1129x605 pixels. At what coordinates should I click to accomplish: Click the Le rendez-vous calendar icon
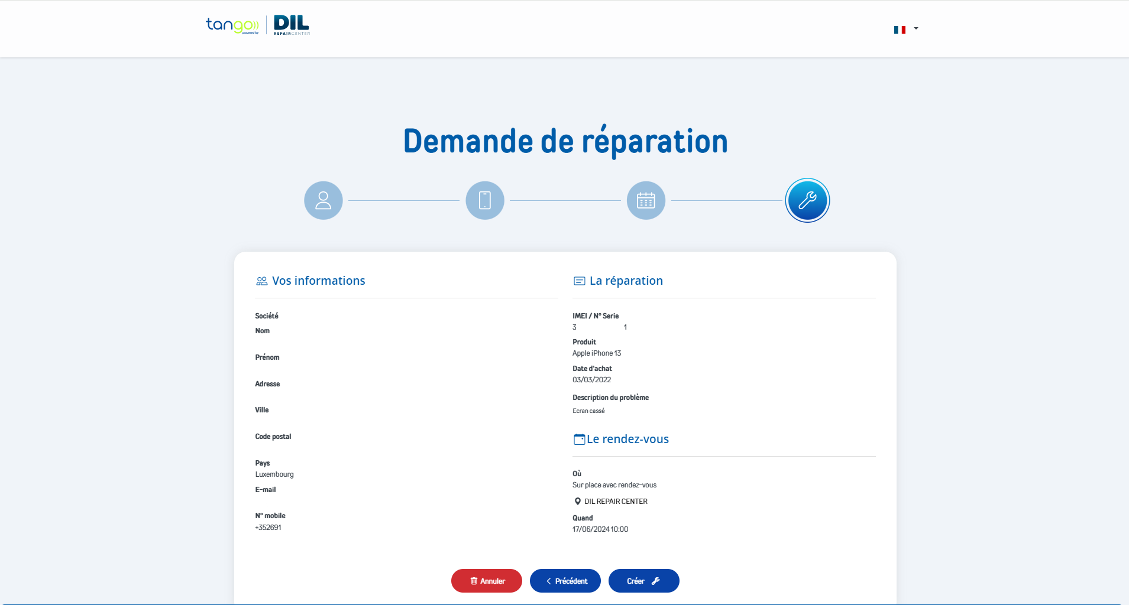[580, 440]
